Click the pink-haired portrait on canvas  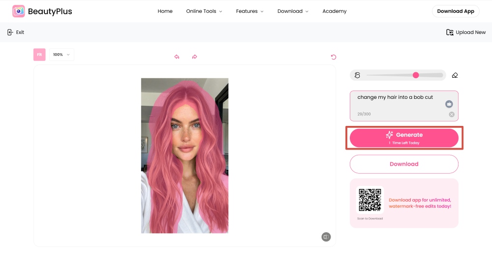185,155
